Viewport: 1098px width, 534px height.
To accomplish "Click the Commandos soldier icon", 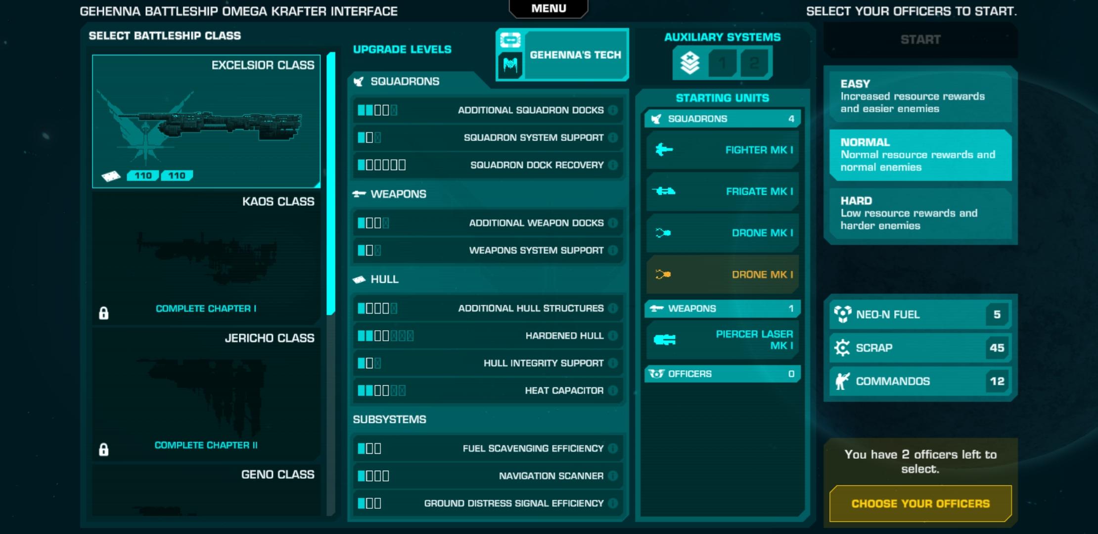I will [x=842, y=381].
